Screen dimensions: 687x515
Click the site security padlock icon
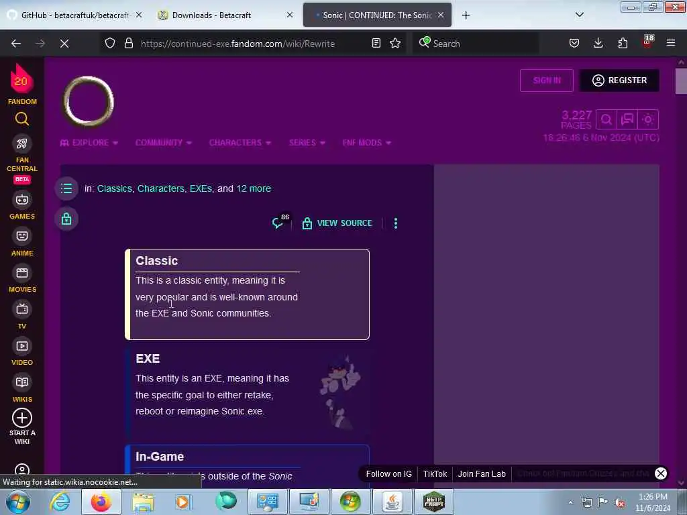[x=128, y=43]
